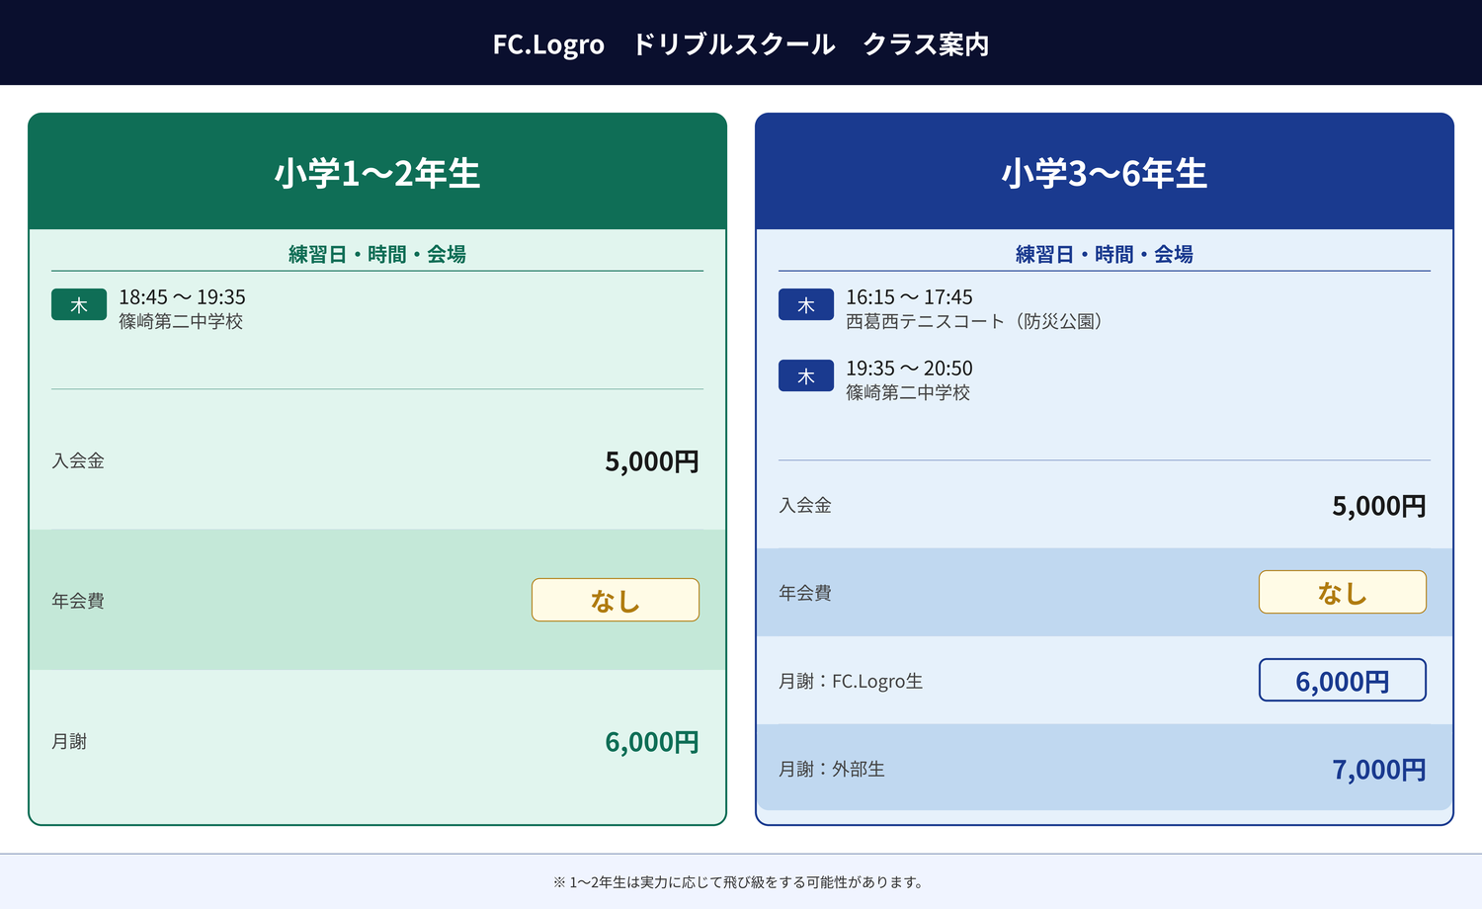
Task: Click the green 練習日・時間・会場 section heading
Action: pos(377,254)
